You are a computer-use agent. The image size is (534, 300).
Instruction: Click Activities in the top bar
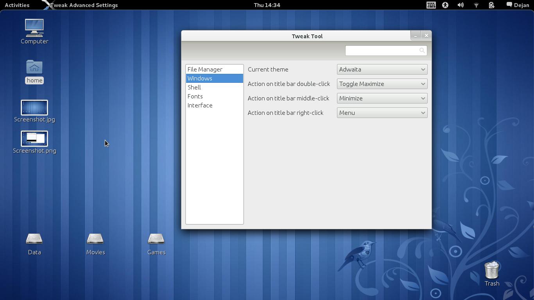pyautogui.click(x=17, y=5)
